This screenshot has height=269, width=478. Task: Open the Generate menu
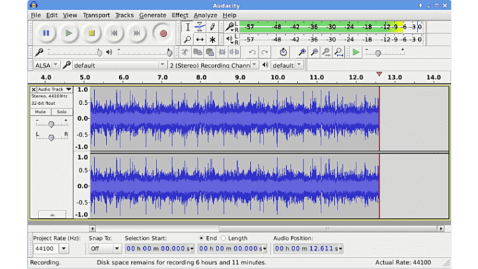153,15
